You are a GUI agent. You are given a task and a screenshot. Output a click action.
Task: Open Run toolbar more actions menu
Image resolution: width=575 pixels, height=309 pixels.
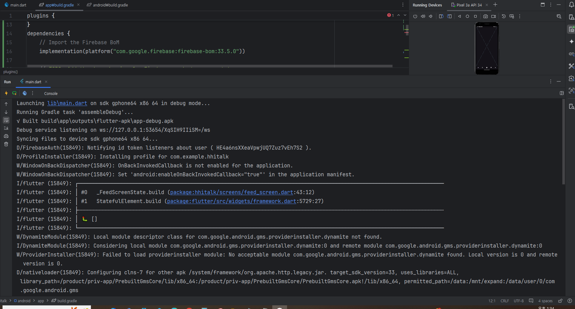33,93
